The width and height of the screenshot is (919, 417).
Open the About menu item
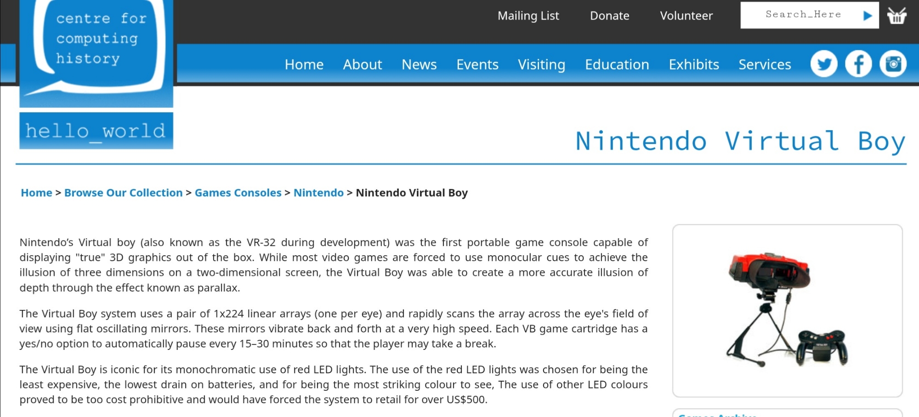pos(362,65)
